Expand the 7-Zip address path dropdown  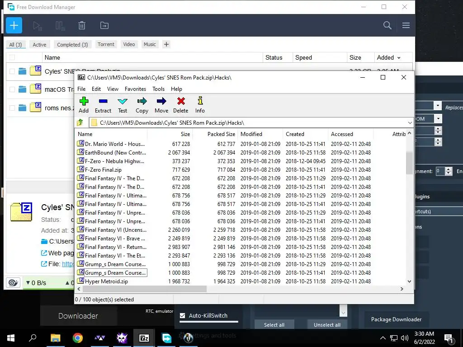[x=410, y=123]
